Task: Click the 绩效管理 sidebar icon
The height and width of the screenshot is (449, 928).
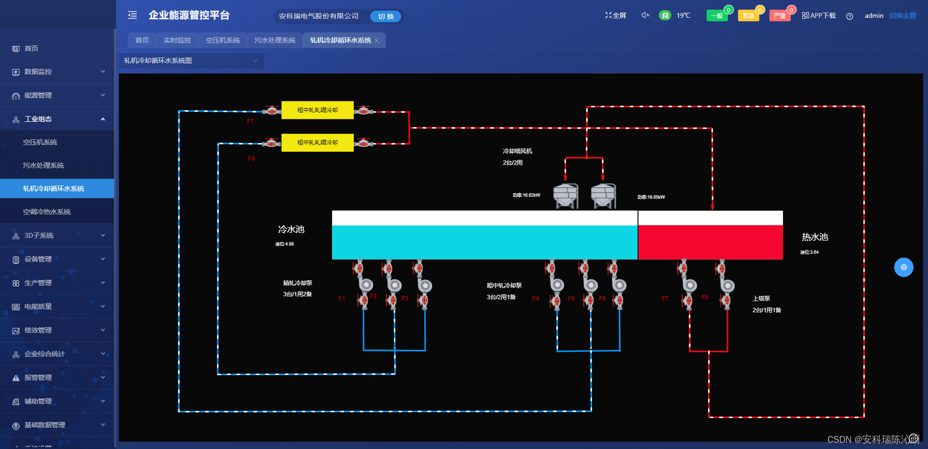Action: click(16, 331)
